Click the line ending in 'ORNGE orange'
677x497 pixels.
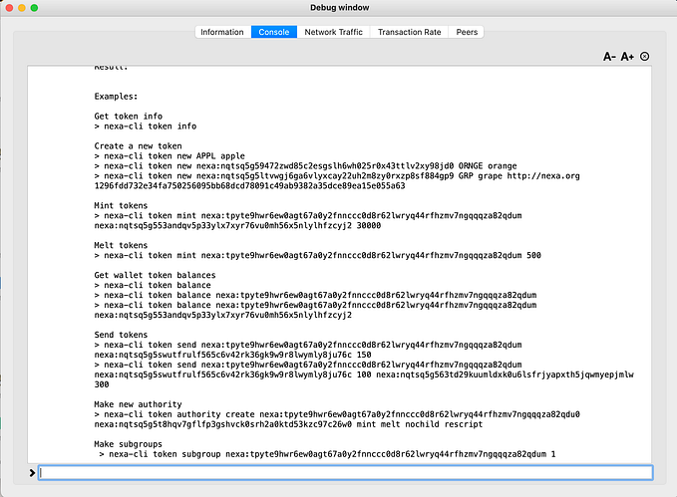pos(306,165)
